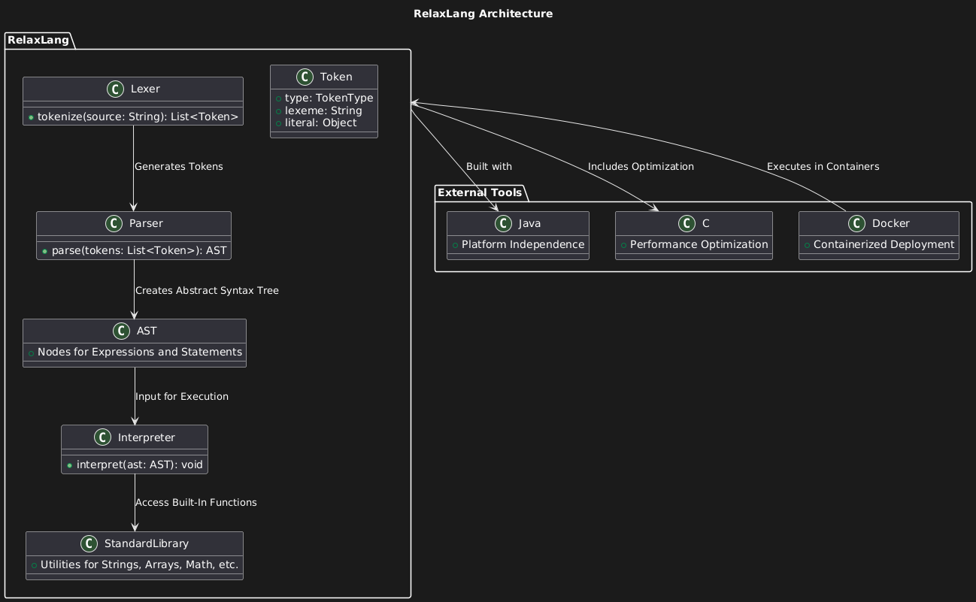
Task: Click the Generates Tokens arrow label
Action: coord(179,166)
